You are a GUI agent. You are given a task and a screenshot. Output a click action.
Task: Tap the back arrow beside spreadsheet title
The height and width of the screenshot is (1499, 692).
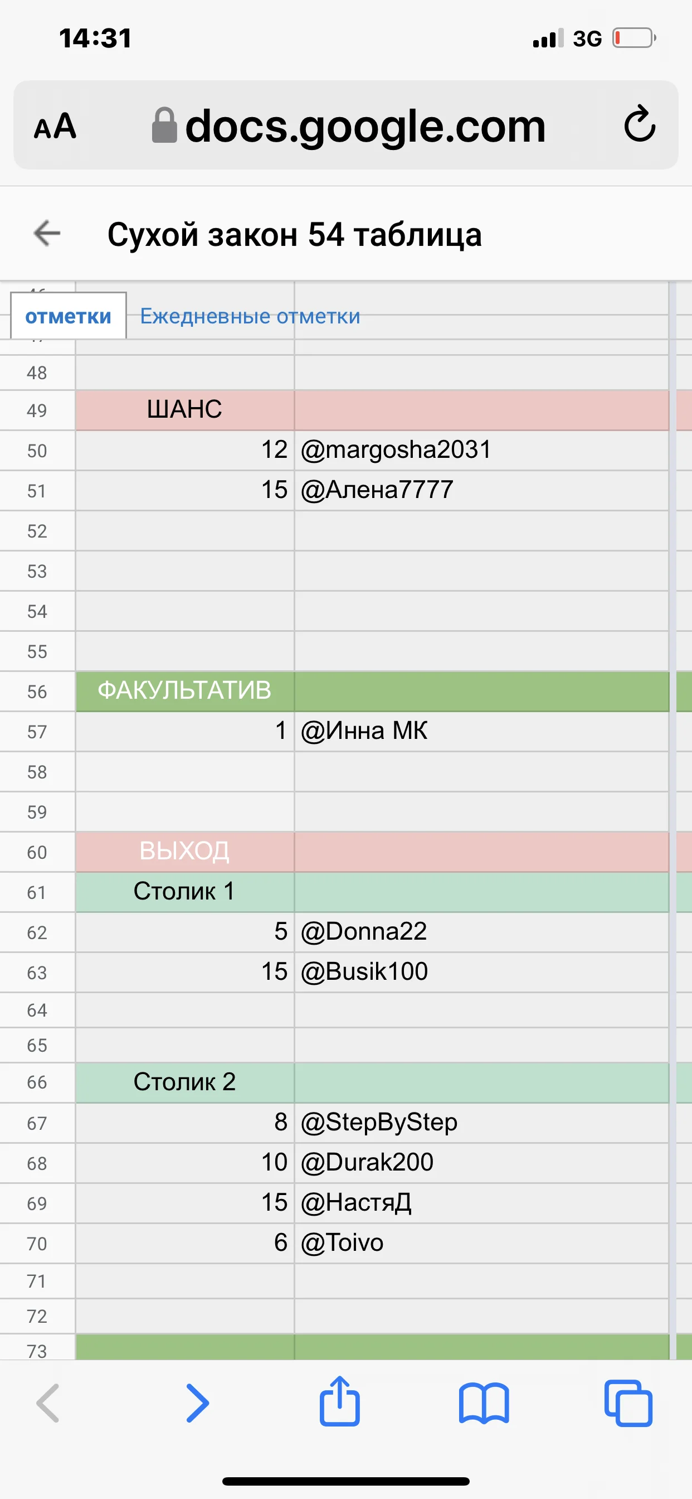tap(47, 234)
